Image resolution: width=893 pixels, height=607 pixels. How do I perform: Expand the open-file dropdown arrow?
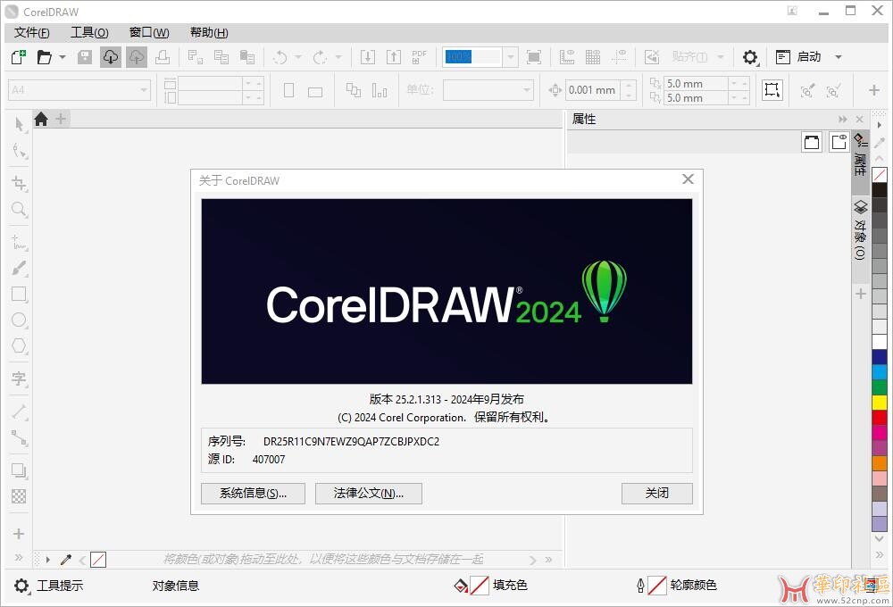click(x=63, y=57)
